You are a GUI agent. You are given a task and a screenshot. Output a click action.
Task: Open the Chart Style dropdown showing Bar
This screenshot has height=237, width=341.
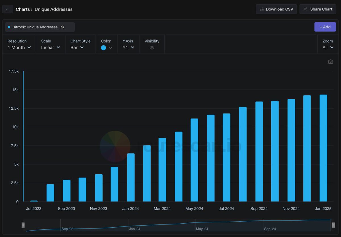[77, 48]
